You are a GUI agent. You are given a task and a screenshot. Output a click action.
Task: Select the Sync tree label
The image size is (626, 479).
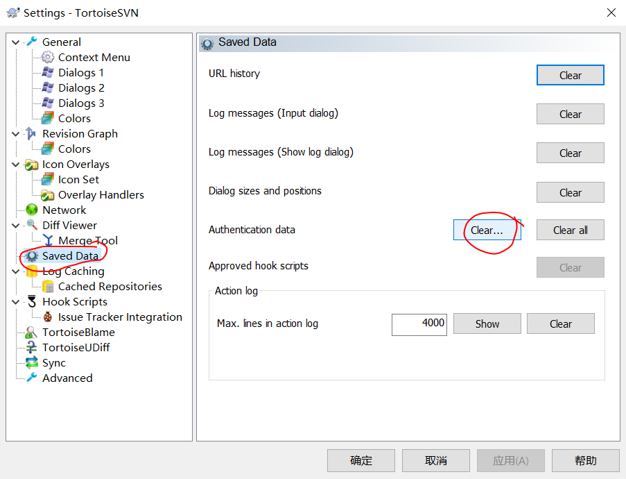click(54, 362)
